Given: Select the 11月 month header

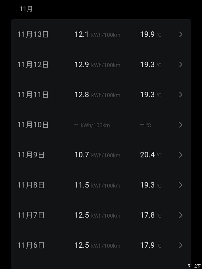Looking at the screenshot, I should [26, 9].
